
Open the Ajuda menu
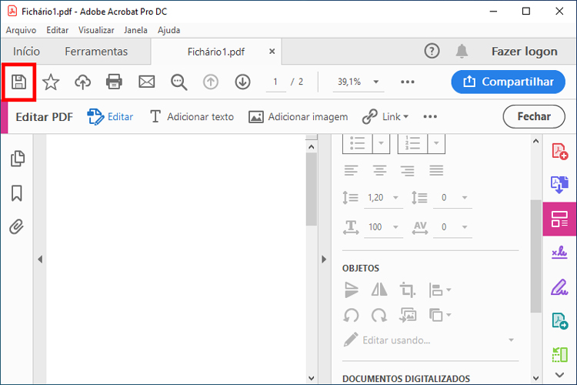[169, 30]
